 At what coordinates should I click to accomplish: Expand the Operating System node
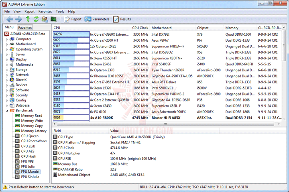point(7,50)
